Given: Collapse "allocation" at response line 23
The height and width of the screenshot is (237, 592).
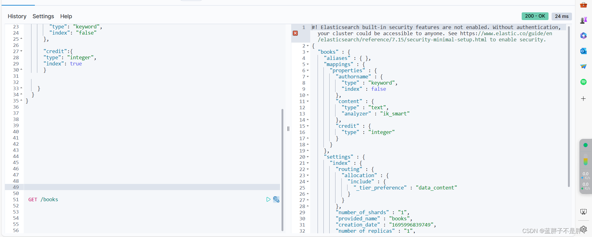Looking at the screenshot, I should [x=308, y=175].
